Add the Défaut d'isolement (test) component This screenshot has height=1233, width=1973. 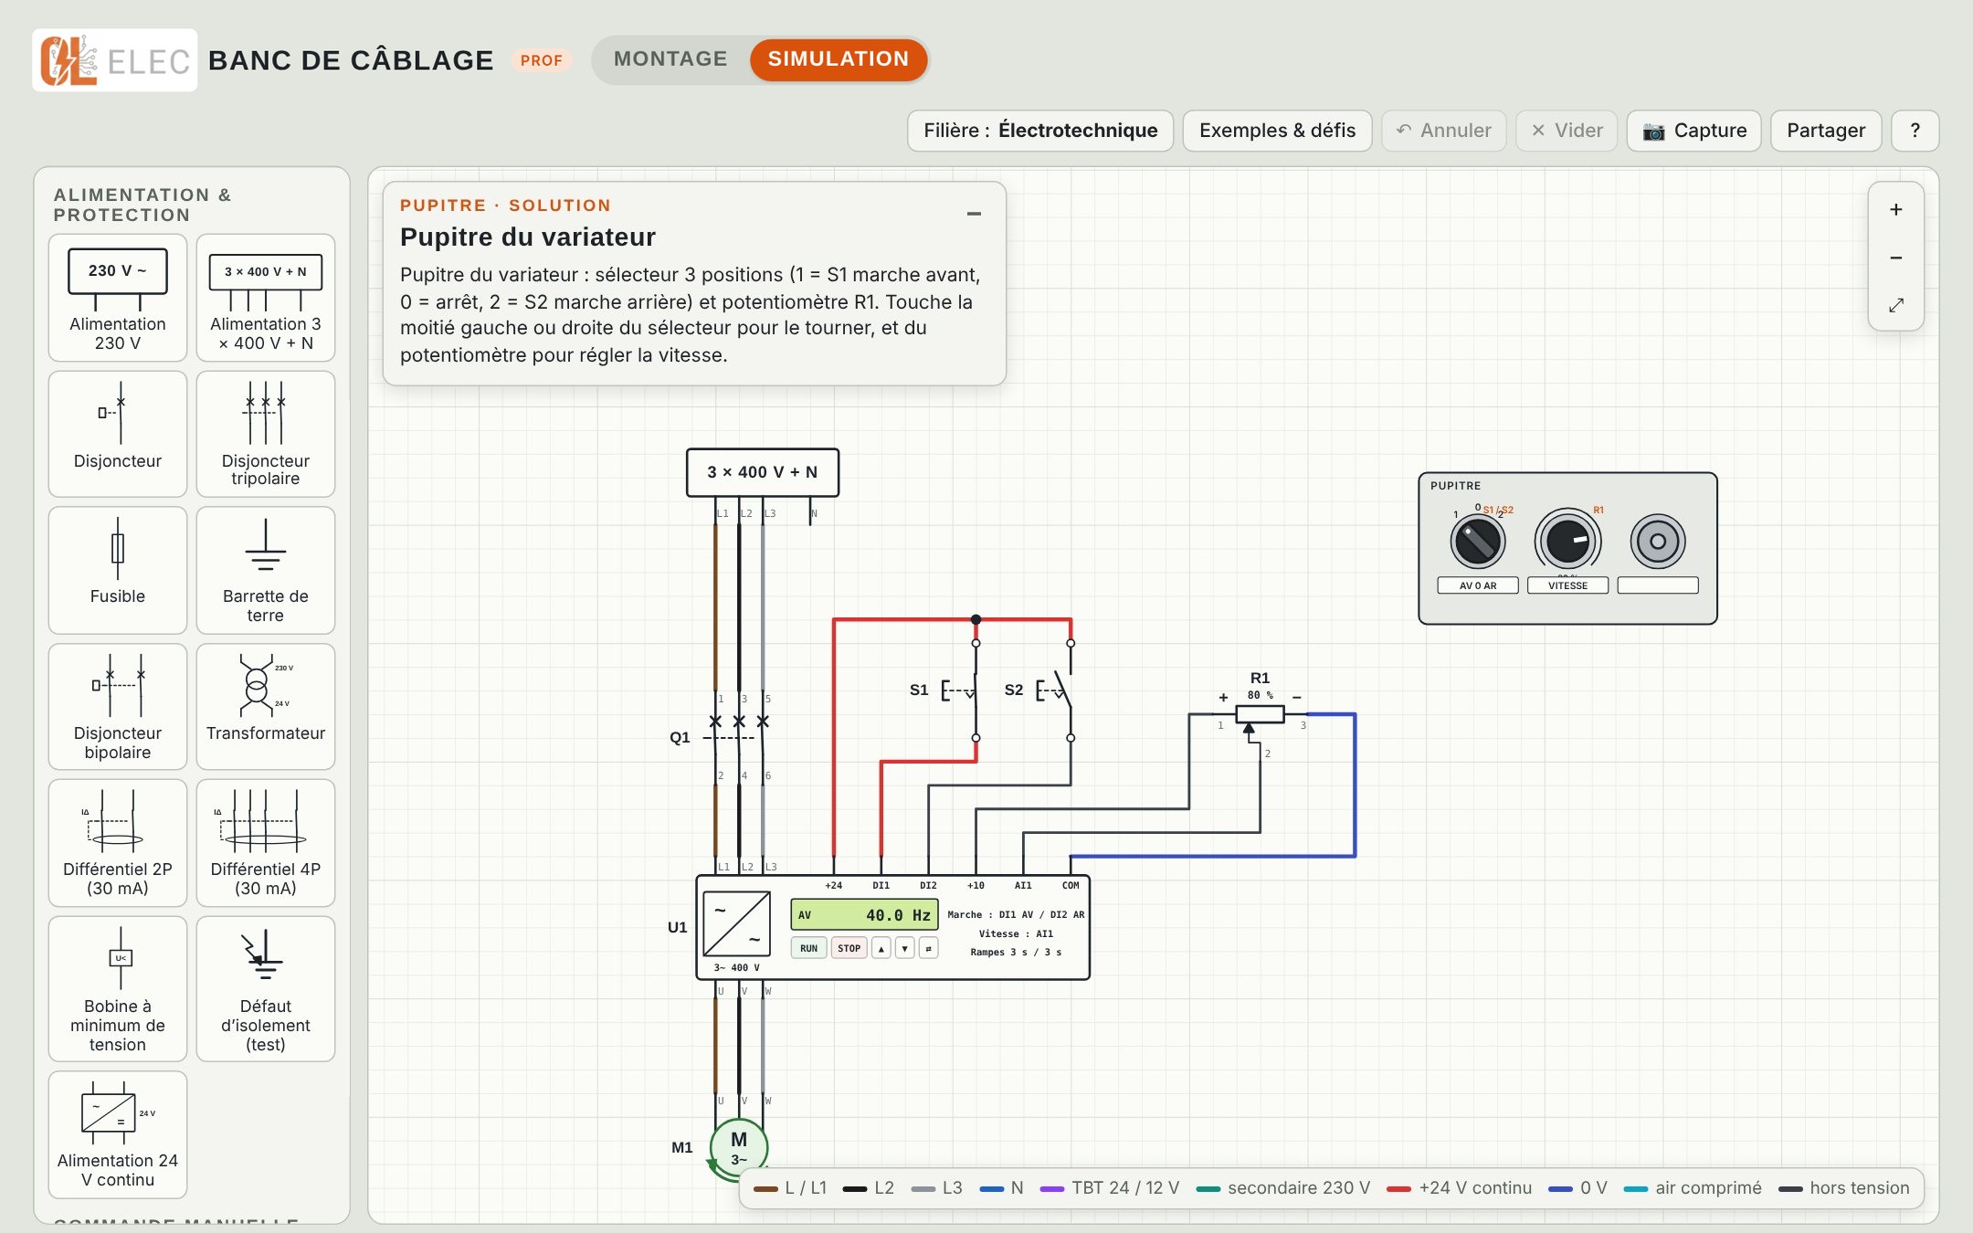coord(266,989)
